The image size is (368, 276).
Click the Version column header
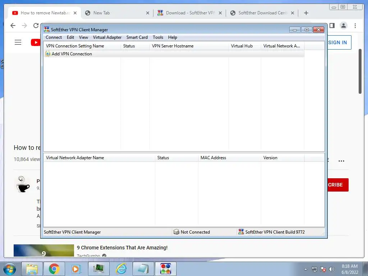(x=282, y=158)
